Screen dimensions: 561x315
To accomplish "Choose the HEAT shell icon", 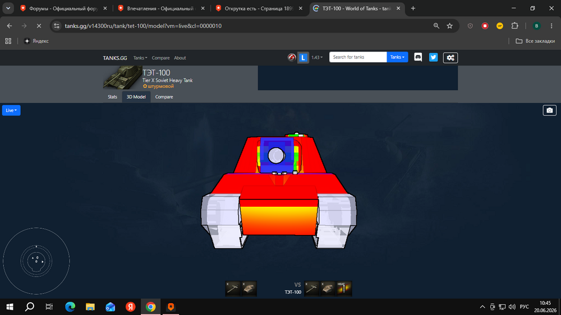I will tap(344, 289).
